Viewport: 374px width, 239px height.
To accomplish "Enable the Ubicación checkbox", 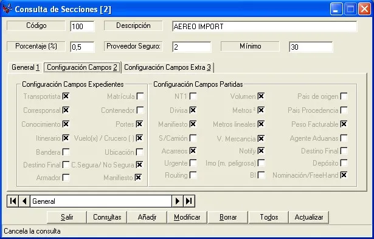I will pyautogui.click(x=139, y=152).
